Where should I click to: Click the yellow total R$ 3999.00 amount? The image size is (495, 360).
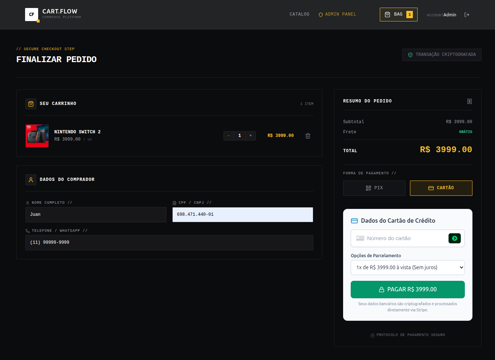pyautogui.click(x=446, y=150)
